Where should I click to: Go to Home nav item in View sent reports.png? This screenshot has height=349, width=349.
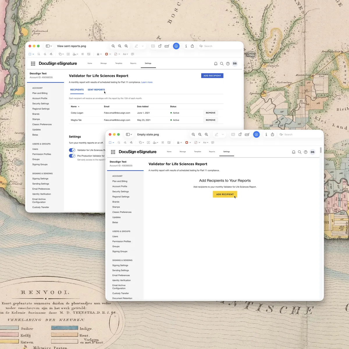click(90, 63)
